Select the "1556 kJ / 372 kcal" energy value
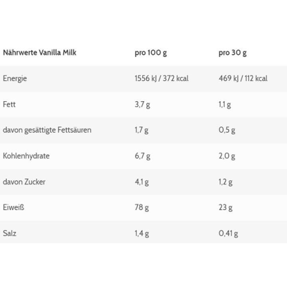Image resolution: width=287 pixels, height=287 pixels. pyautogui.click(x=161, y=79)
